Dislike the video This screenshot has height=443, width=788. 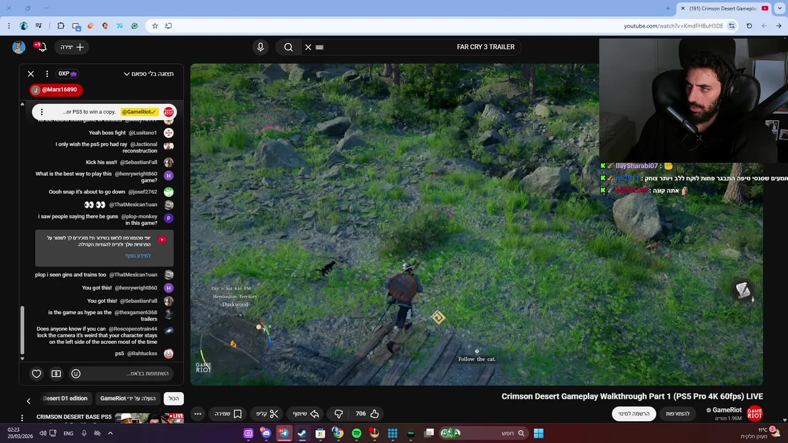338,414
